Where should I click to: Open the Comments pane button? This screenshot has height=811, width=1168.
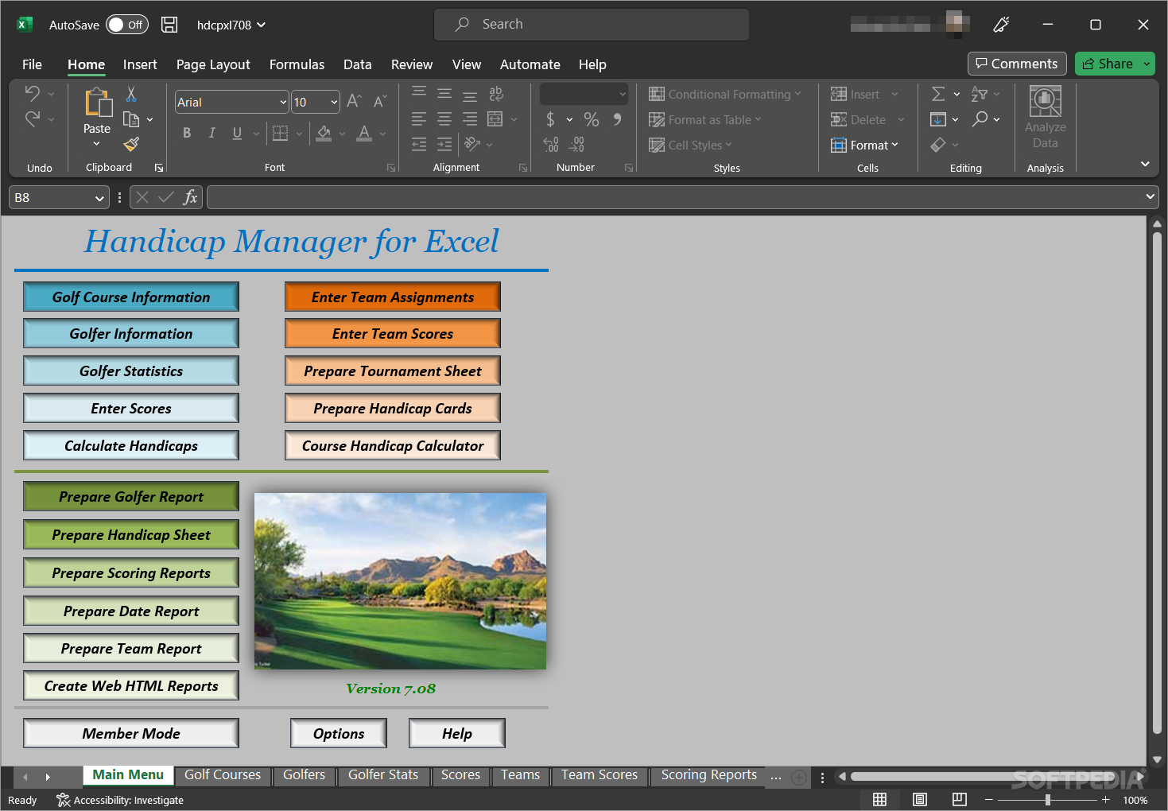(1017, 64)
